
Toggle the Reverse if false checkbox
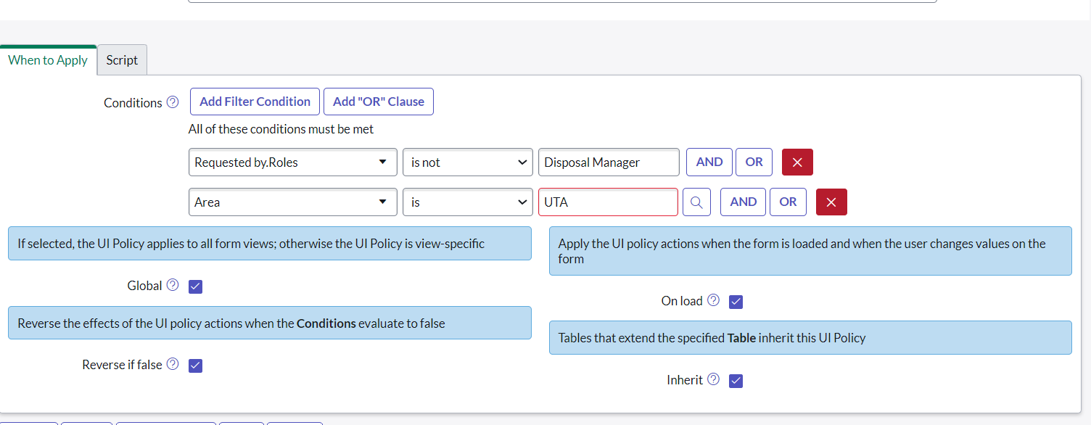click(195, 366)
